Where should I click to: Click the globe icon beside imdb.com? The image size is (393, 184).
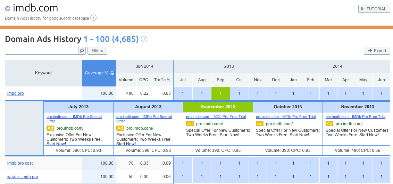pos(8,9)
